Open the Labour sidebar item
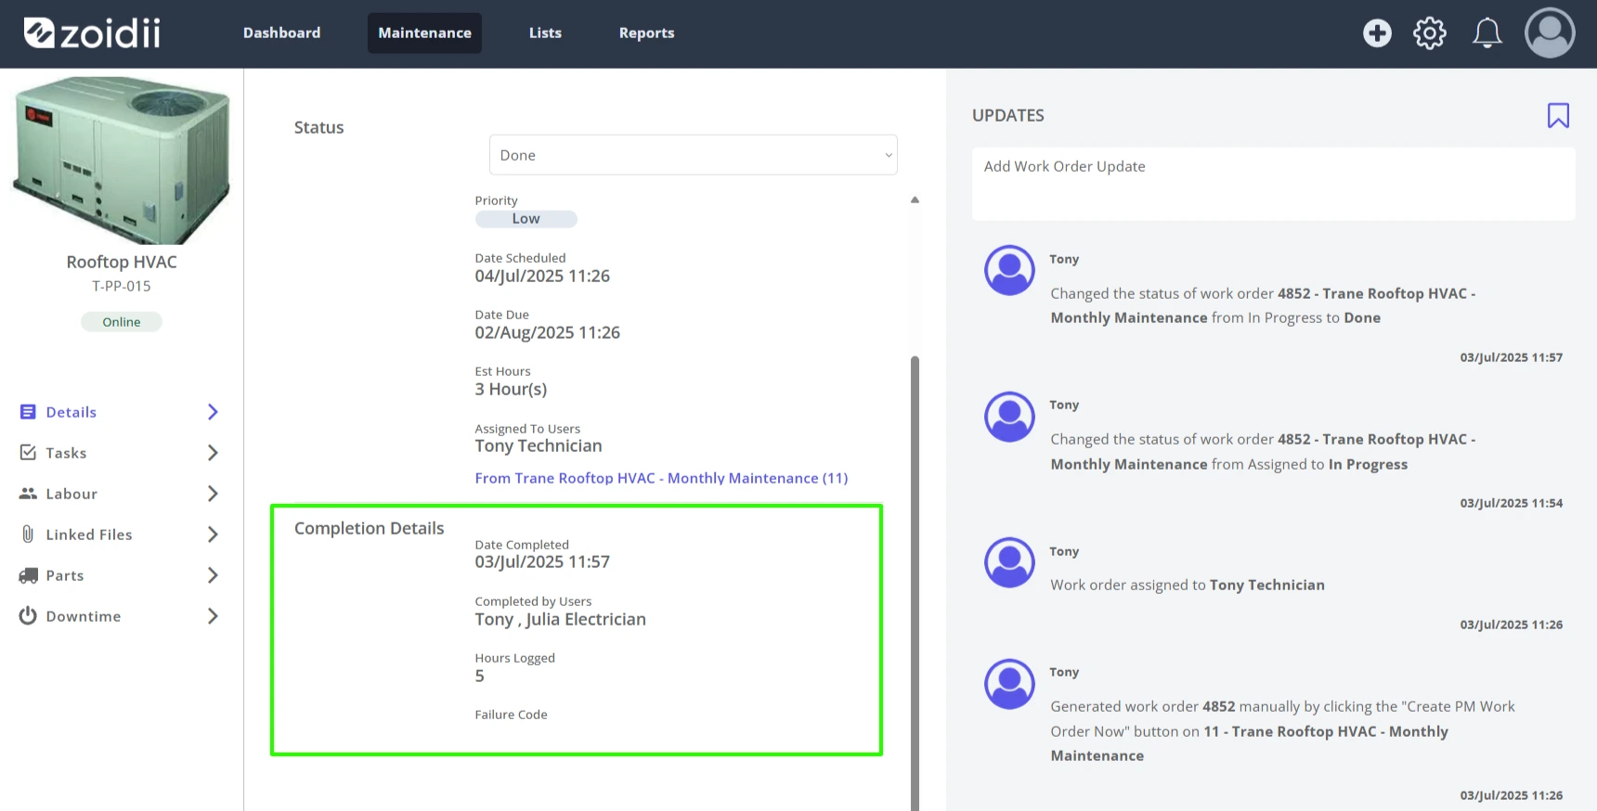This screenshot has height=811, width=1597. tap(121, 494)
